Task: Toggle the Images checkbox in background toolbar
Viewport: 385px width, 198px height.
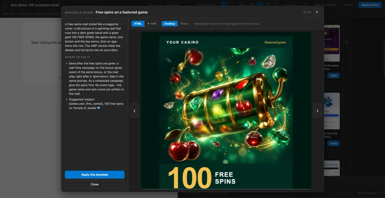Action: click(x=291, y=5)
